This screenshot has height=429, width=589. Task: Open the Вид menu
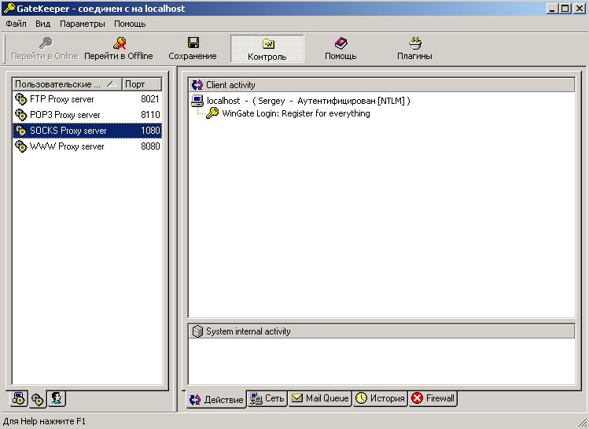tap(42, 24)
